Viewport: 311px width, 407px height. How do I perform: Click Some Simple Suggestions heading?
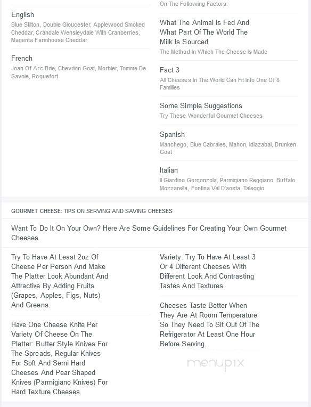[201, 105]
